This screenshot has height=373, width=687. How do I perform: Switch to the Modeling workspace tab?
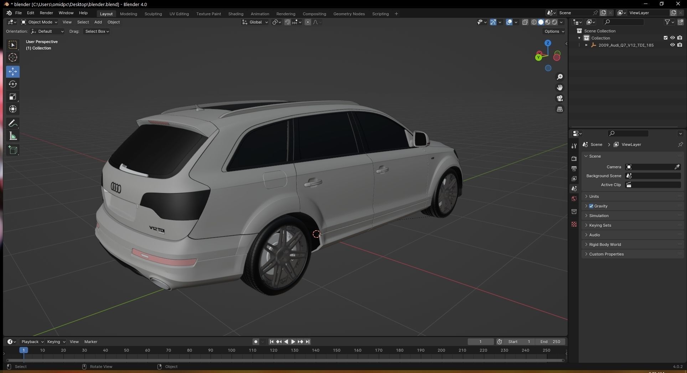point(128,14)
